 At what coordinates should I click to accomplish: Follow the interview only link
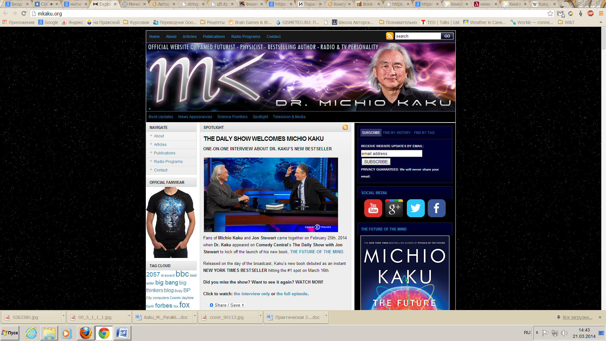252,294
